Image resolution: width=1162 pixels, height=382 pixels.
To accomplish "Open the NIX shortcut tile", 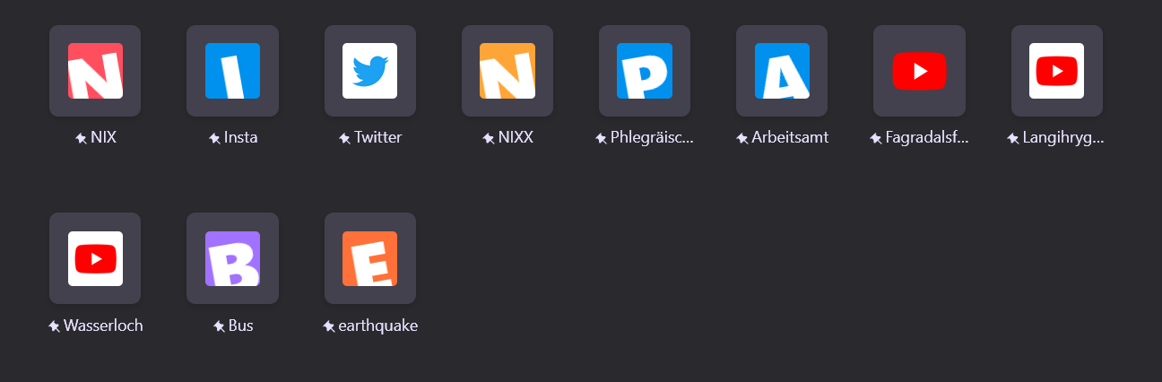I will 95,71.
